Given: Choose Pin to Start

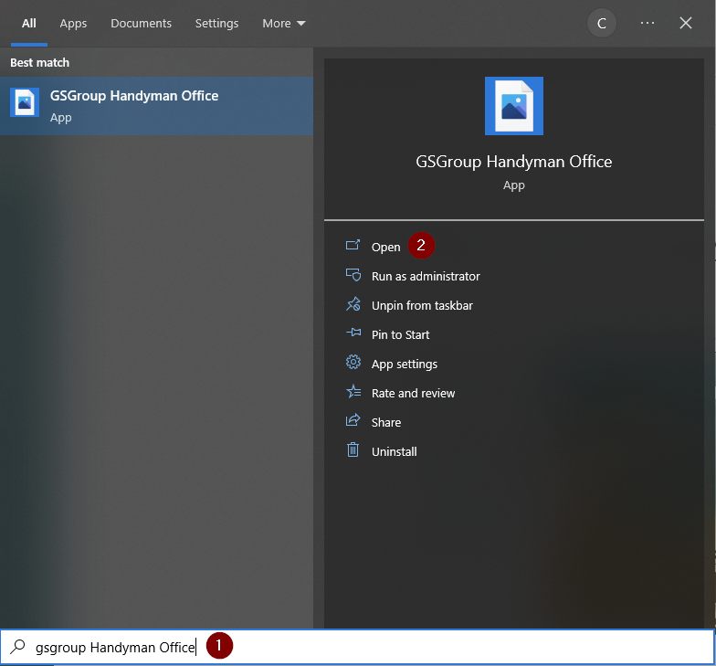Looking at the screenshot, I should [x=400, y=334].
